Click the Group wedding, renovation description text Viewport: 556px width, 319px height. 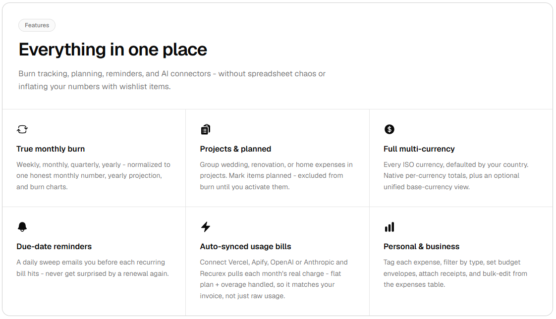[276, 176]
